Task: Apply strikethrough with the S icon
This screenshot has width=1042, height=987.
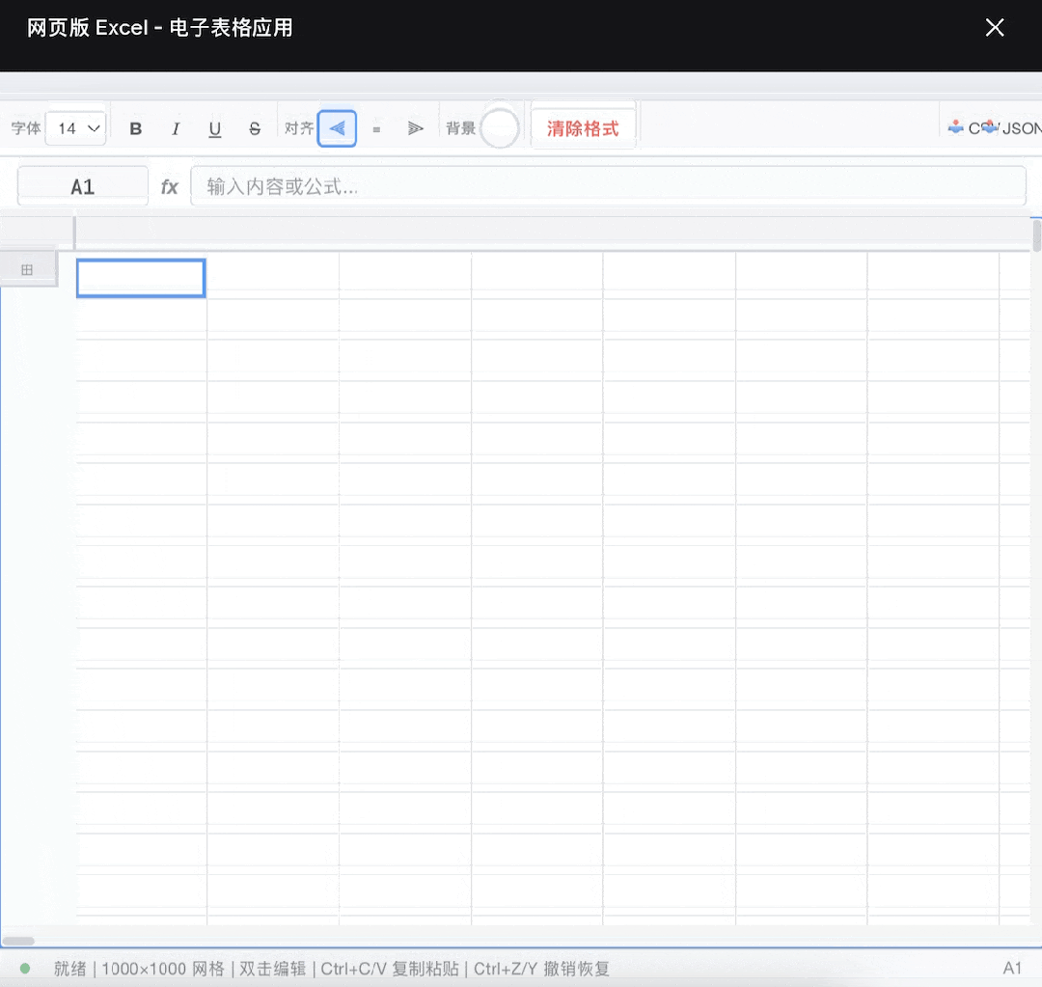Action: click(x=255, y=128)
